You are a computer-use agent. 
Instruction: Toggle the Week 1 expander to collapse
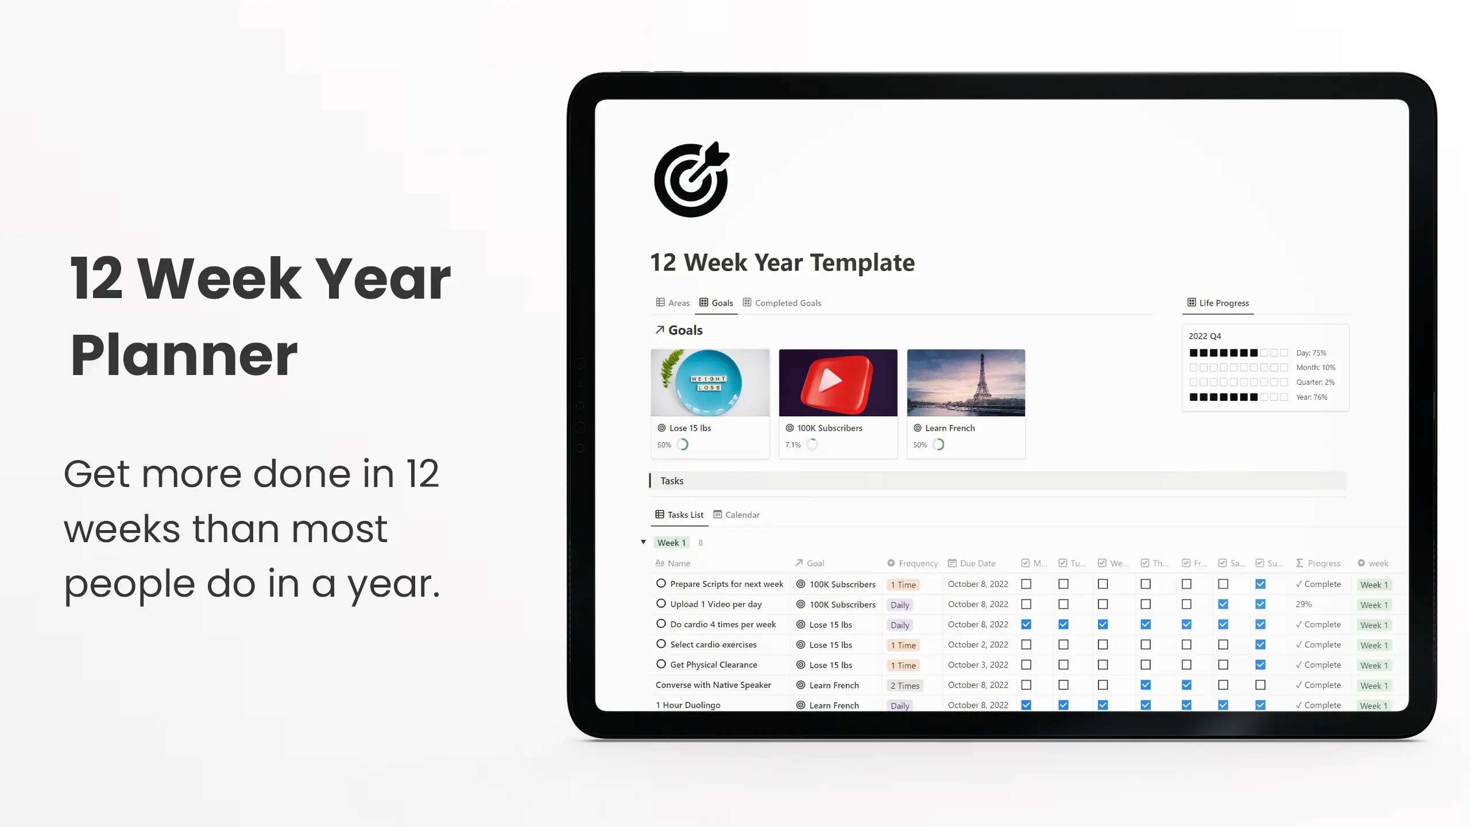point(643,542)
